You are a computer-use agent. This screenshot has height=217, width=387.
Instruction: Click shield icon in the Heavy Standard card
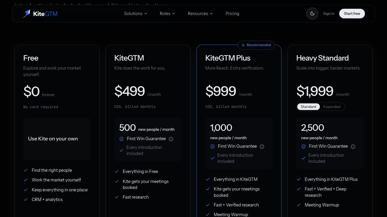pos(304,146)
